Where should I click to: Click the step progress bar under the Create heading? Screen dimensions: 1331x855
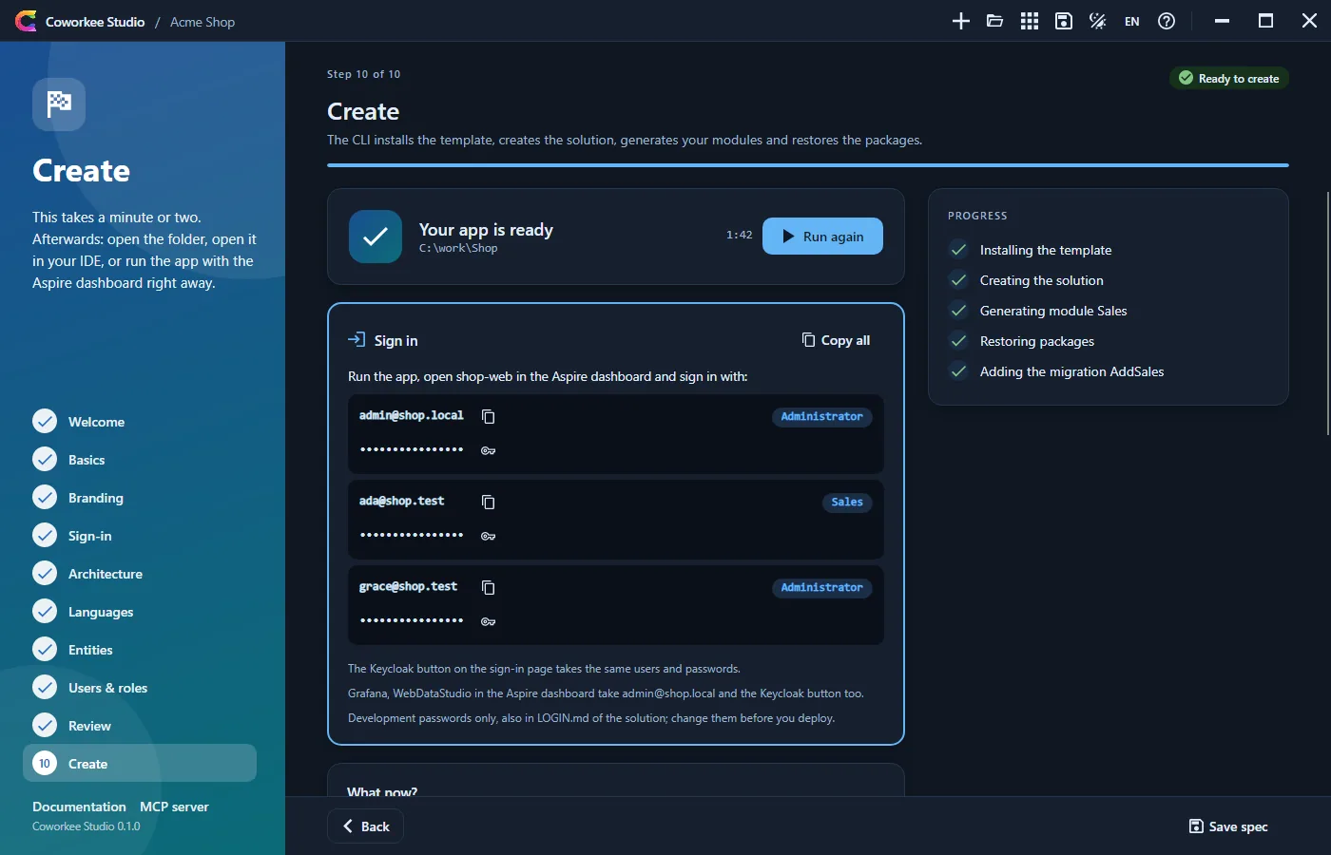[x=808, y=165]
